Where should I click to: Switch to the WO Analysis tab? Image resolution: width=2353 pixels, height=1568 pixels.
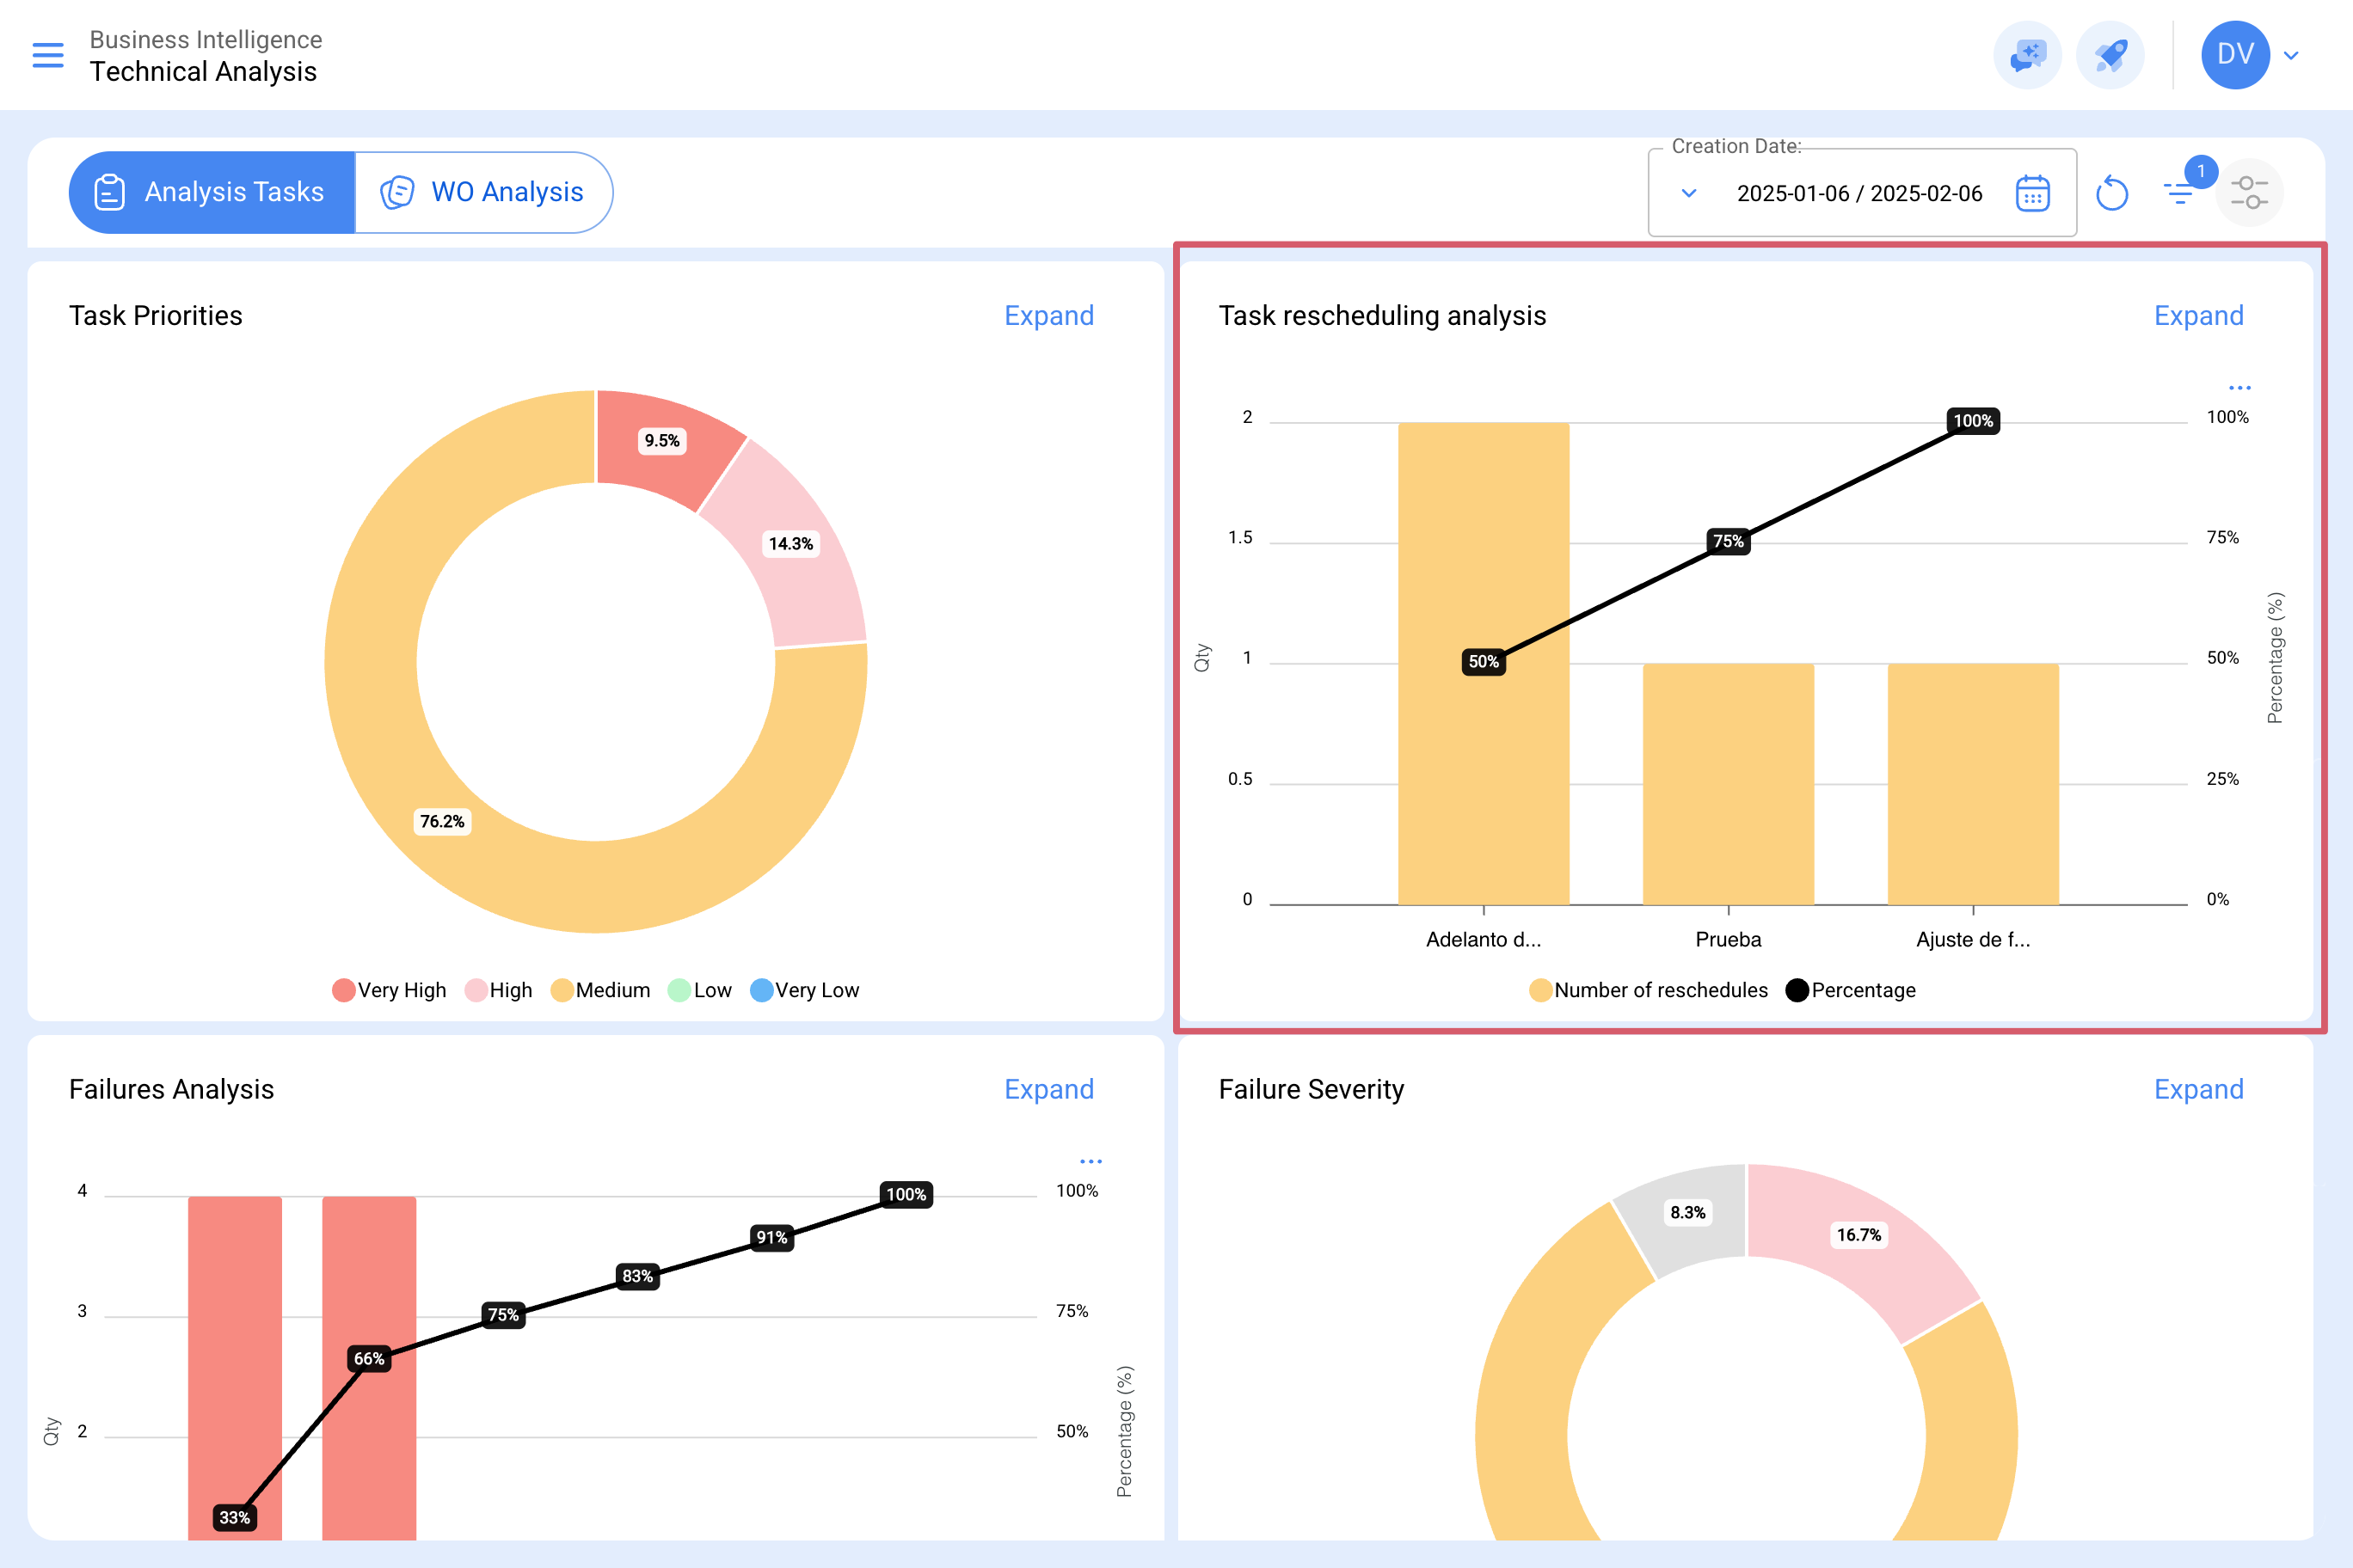coord(483,192)
